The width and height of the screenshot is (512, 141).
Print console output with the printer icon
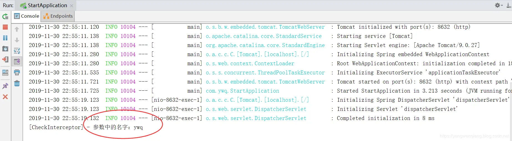[17, 72]
